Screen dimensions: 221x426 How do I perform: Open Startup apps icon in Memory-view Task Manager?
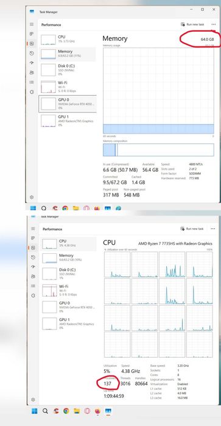point(32,63)
